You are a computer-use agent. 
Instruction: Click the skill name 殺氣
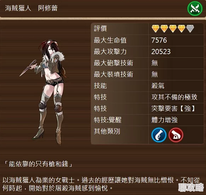coord(158,86)
